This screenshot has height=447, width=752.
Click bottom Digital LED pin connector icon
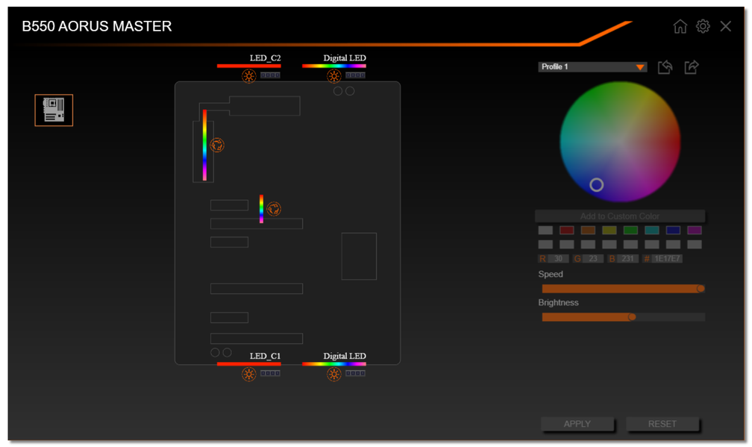click(x=355, y=373)
